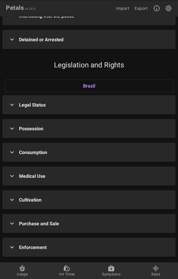This screenshot has height=279, width=178.
Task: Open the Symptoms medical kit icon
Action: tap(111, 268)
